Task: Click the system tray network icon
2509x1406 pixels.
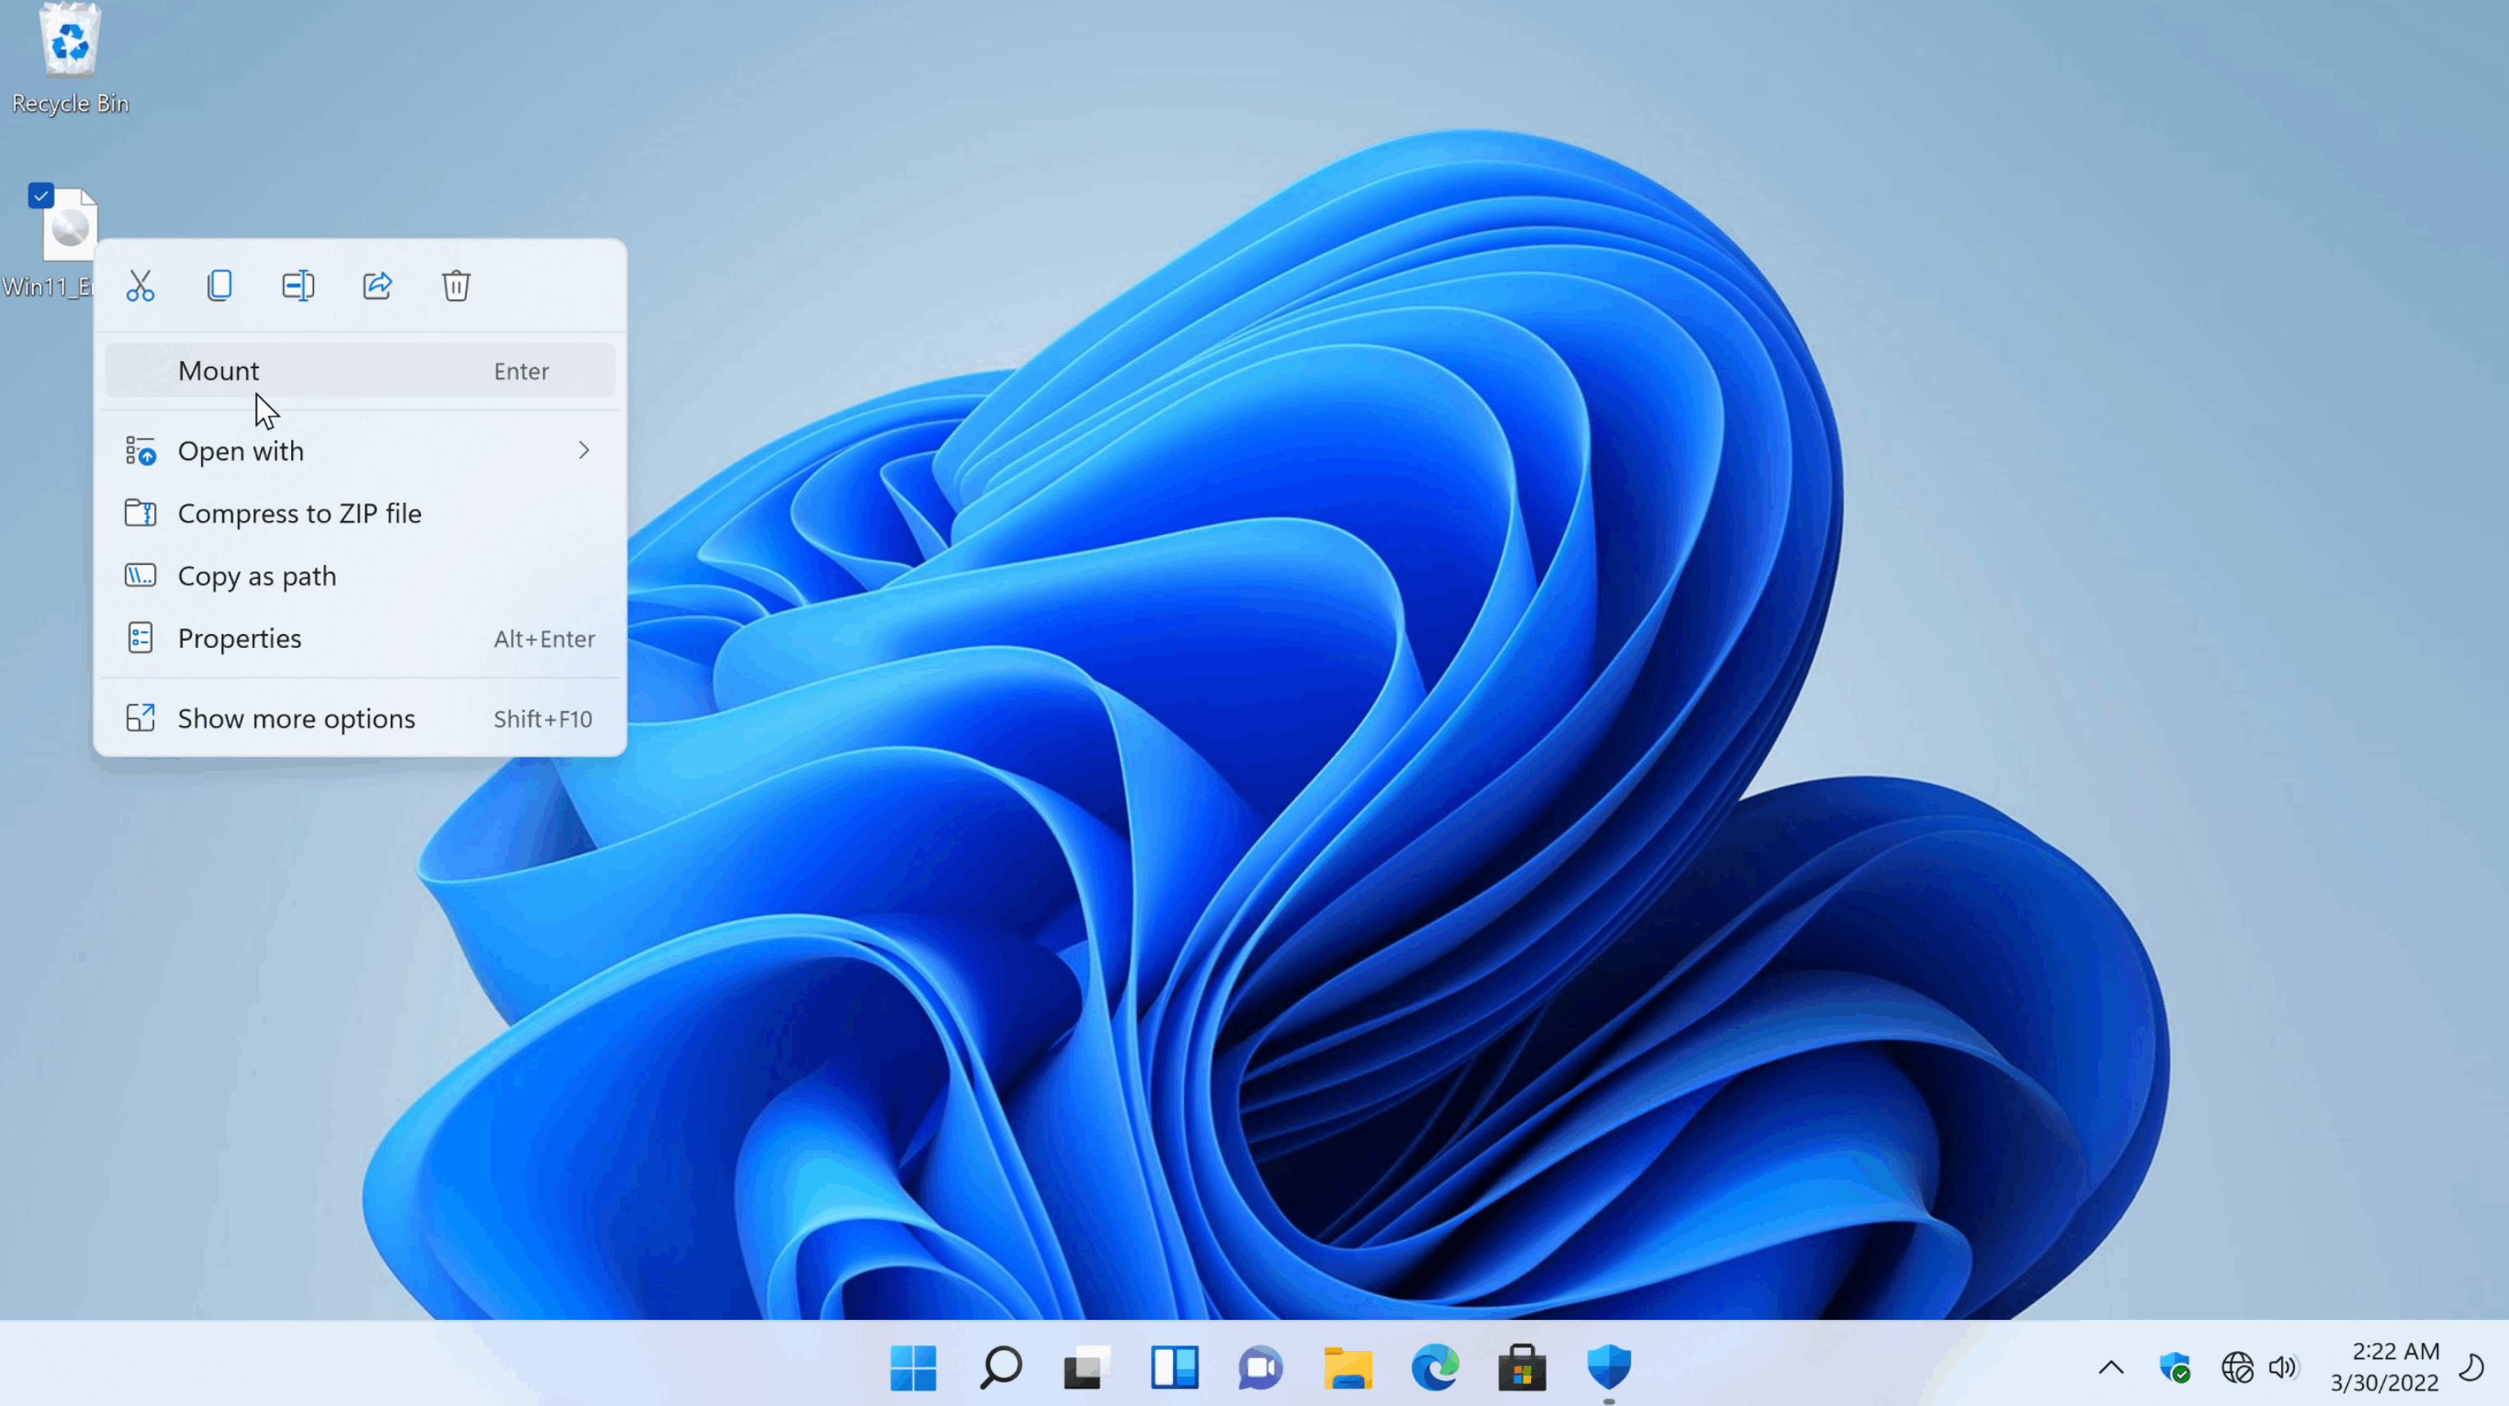Action: [x=2233, y=1368]
